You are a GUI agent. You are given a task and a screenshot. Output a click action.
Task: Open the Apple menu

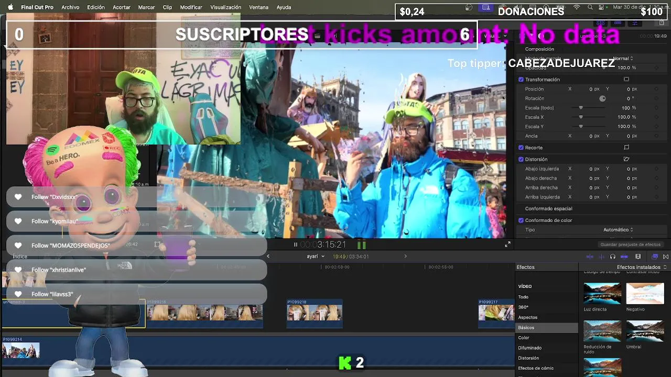tap(10, 7)
